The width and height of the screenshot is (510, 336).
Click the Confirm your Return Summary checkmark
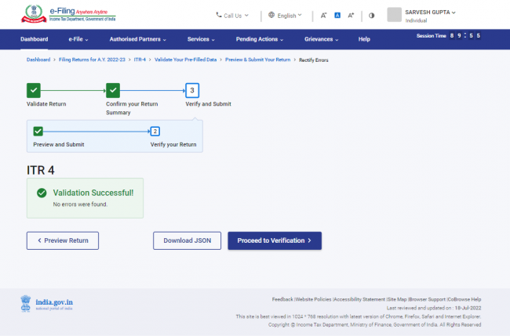tap(113, 91)
